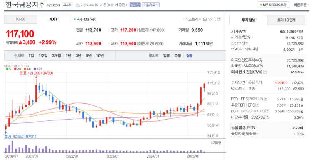Image resolution: width=322 pixels, height=160 pixels.
Task: Click 최저 42,650 (07/31) label
Action: tap(20, 136)
